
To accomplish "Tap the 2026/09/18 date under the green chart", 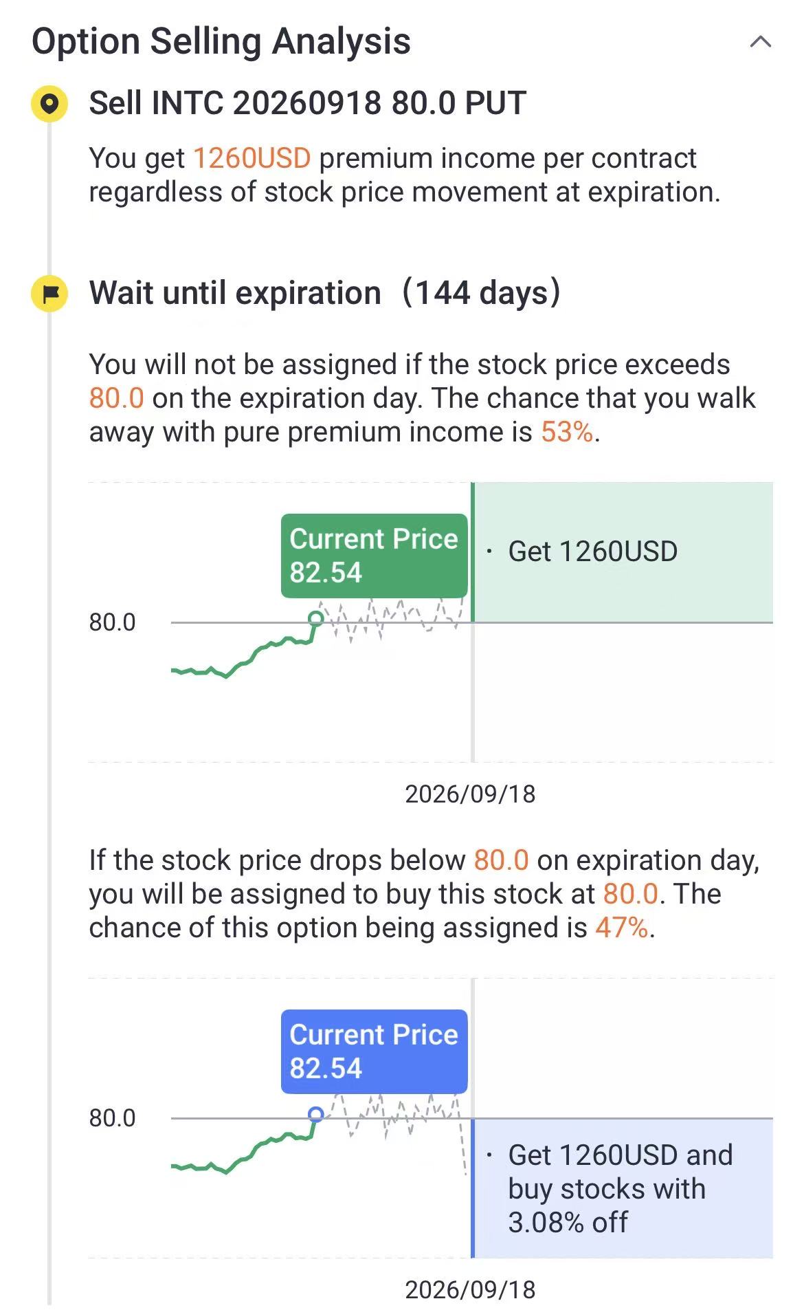I will point(470,794).
